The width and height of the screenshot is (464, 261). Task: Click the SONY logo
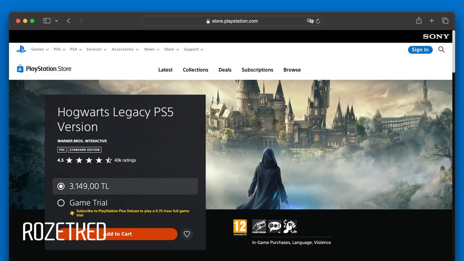point(436,36)
